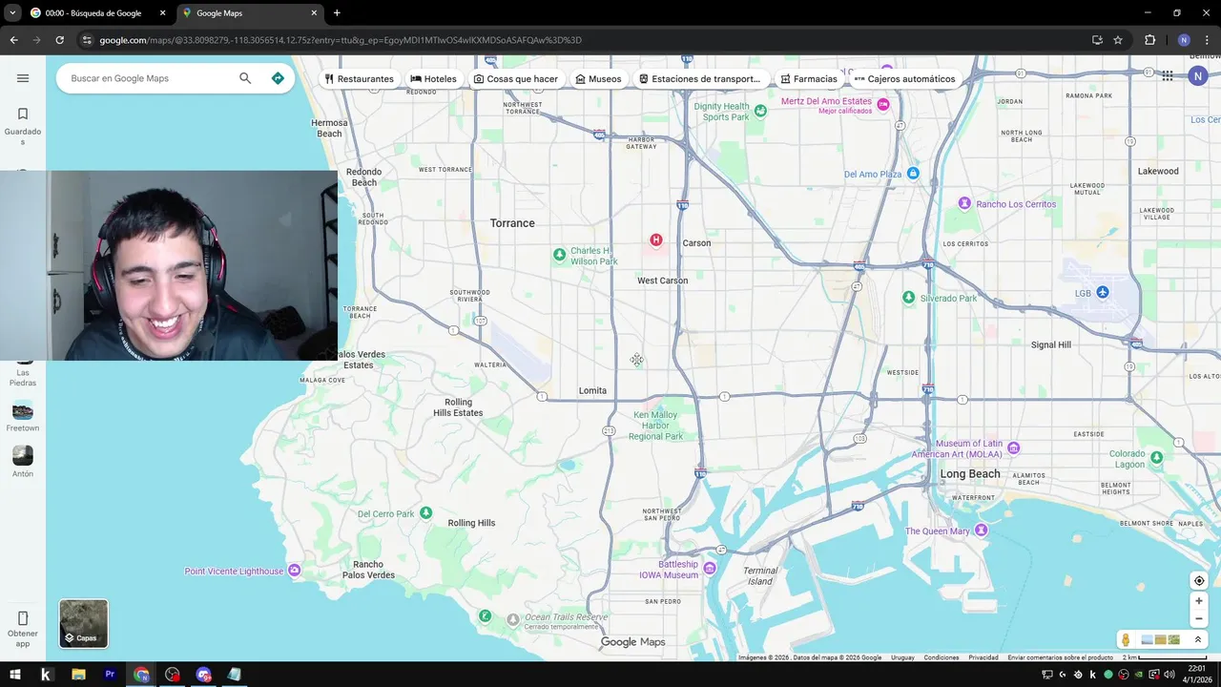The width and height of the screenshot is (1221, 687).
Task: Open the Guardados saved places panel
Action: 23,126
